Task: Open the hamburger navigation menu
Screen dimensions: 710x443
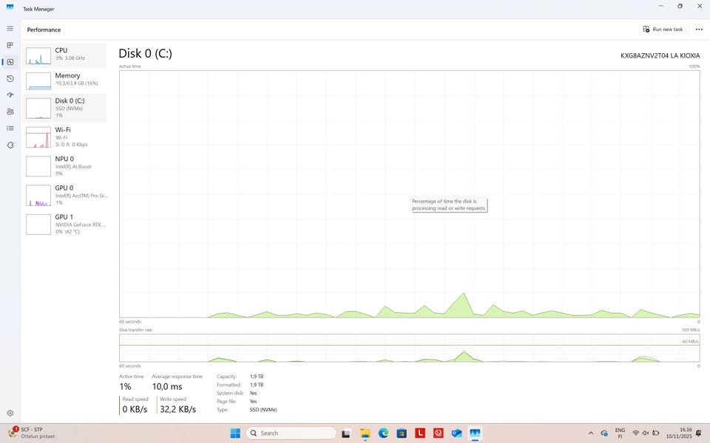Action: pyautogui.click(x=10, y=29)
